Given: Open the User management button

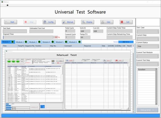Looking at the screenshot, I should pyautogui.click(x=107, y=22).
